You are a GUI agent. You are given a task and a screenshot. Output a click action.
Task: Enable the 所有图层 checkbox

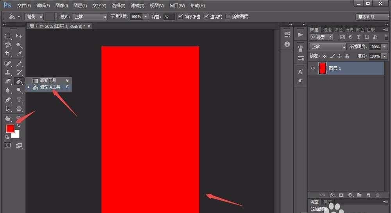coord(228,17)
